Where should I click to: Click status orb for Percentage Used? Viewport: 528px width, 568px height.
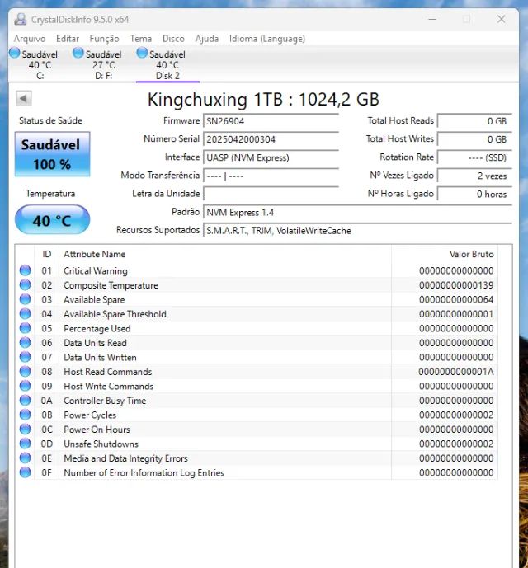click(x=25, y=328)
